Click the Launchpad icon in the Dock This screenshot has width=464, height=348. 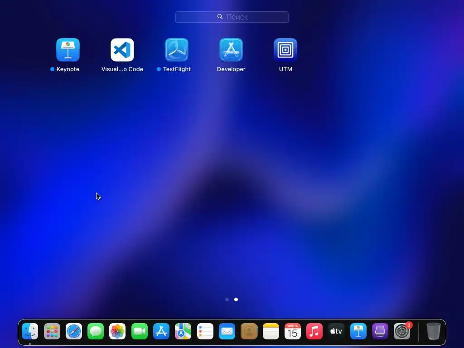click(52, 331)
